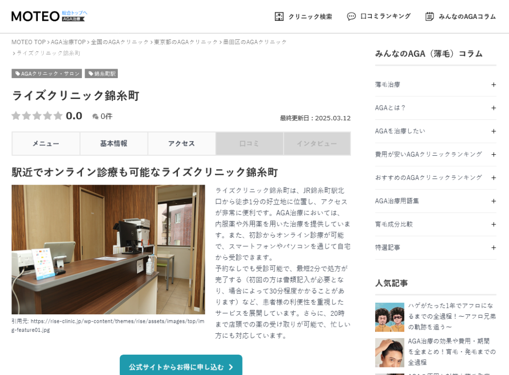Click the AGA column notepad icon
Image resolution: width=509 pixels, height=375 pixels.
pyautogui.click(x=429, y=16)
